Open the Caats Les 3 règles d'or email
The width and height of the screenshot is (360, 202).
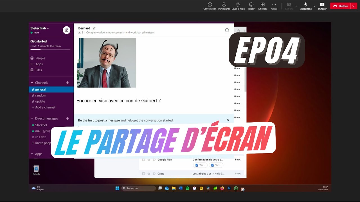[192, 174]
